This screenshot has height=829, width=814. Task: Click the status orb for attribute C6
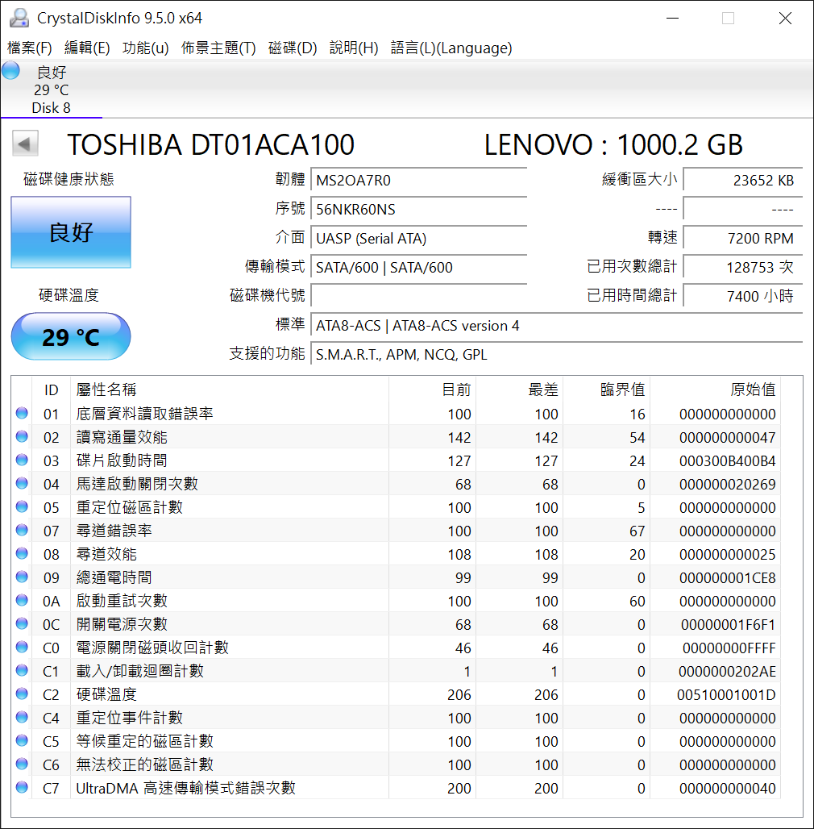coord(22,764)
